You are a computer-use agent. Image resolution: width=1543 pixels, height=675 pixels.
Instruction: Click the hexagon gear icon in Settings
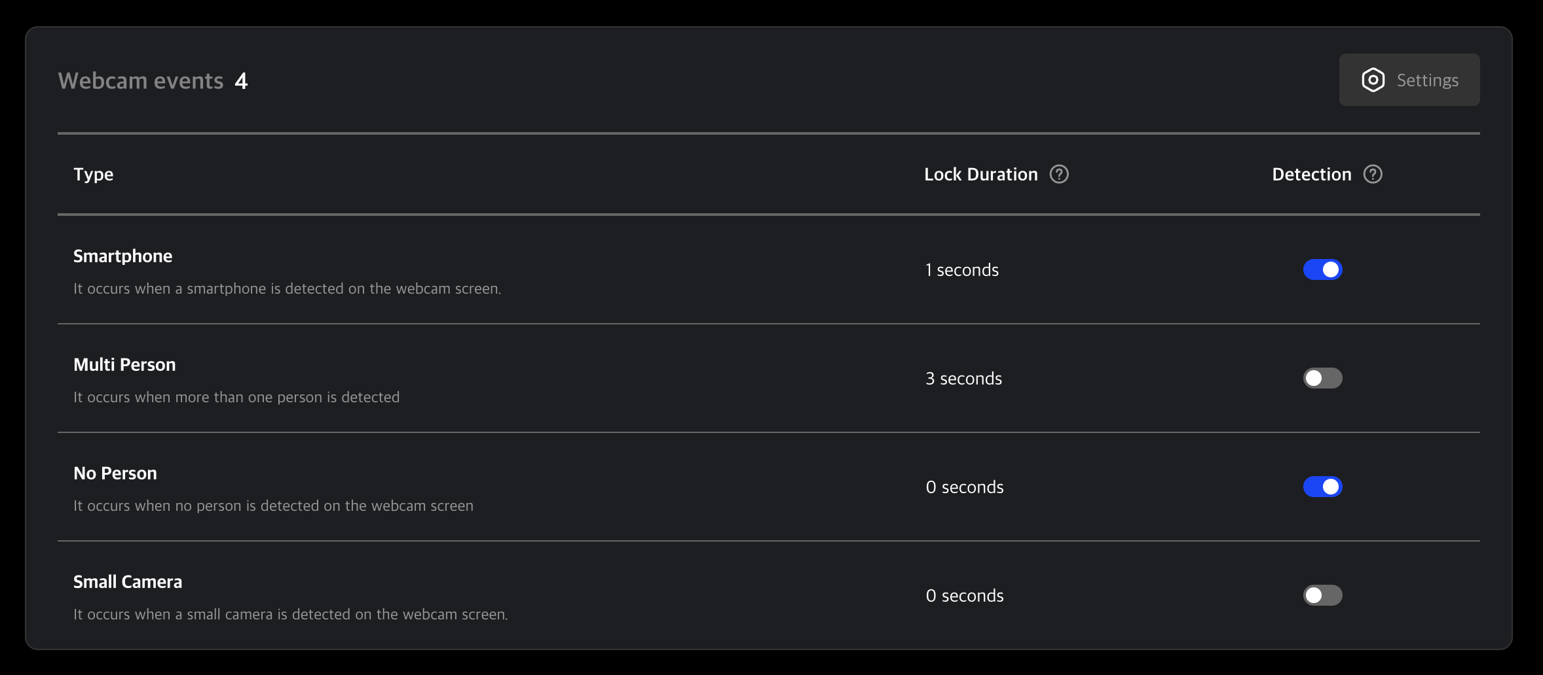pos(1373,80)
